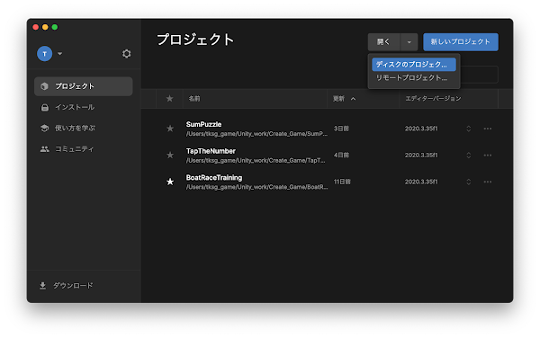
Task: Toggle the dropdown arrow next to 開く
Action: click(409, 42)
